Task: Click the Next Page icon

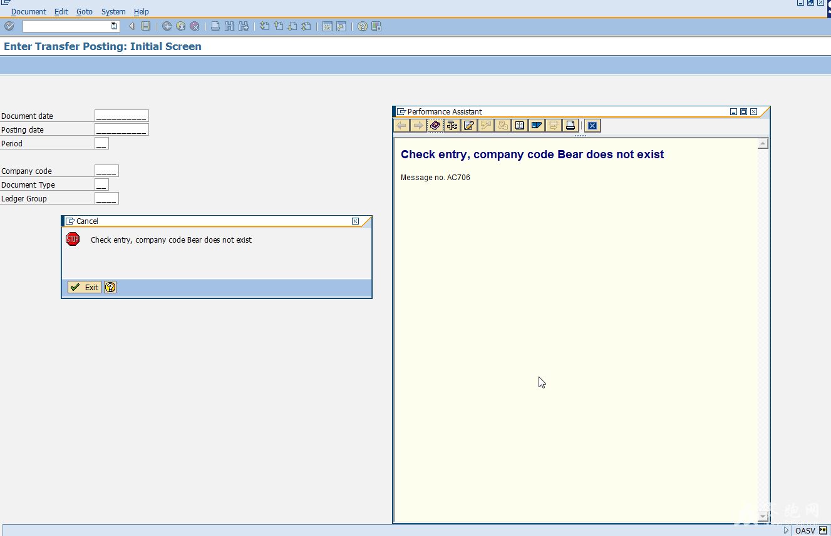Action: [x=292, y=26]
